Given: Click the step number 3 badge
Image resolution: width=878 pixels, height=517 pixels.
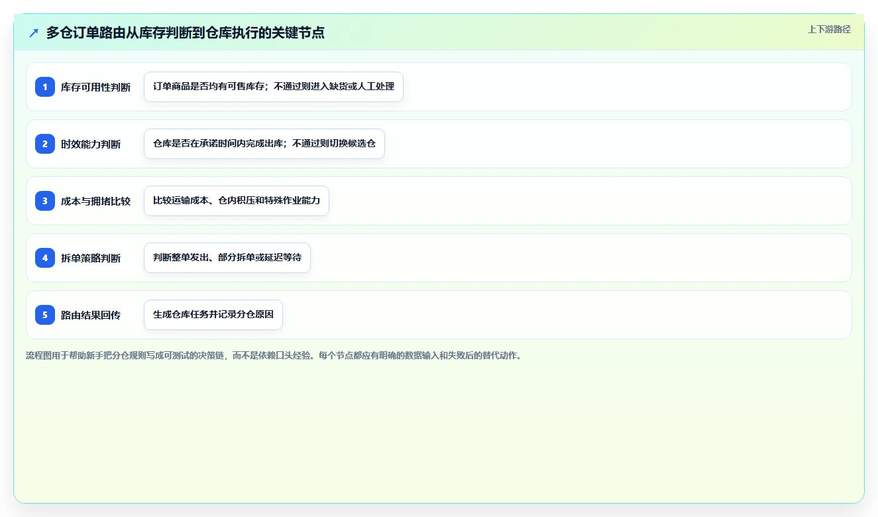Looking at the screenshot, I should pos(45,200).
